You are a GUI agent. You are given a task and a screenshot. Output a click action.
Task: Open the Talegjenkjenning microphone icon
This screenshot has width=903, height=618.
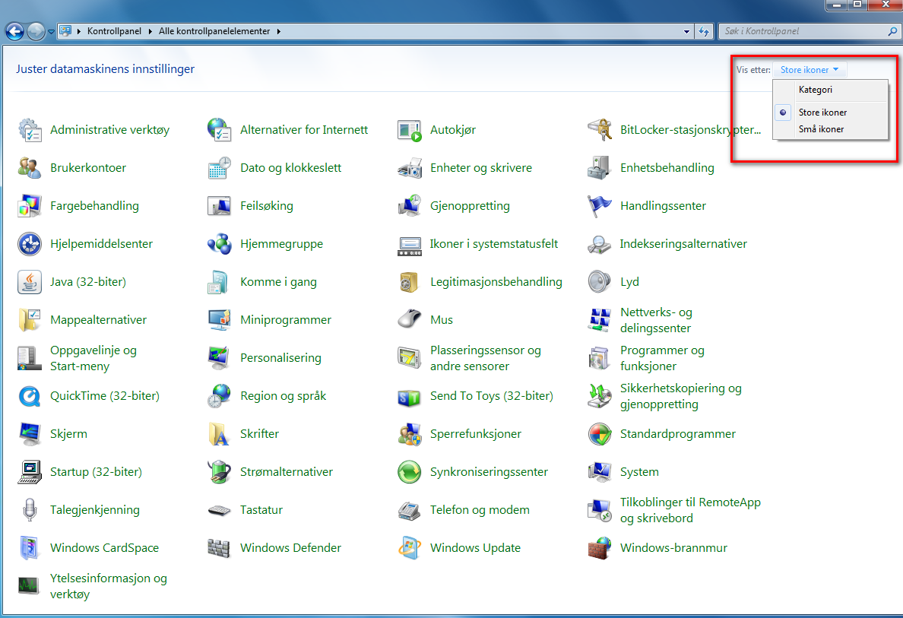pos(30,510)
